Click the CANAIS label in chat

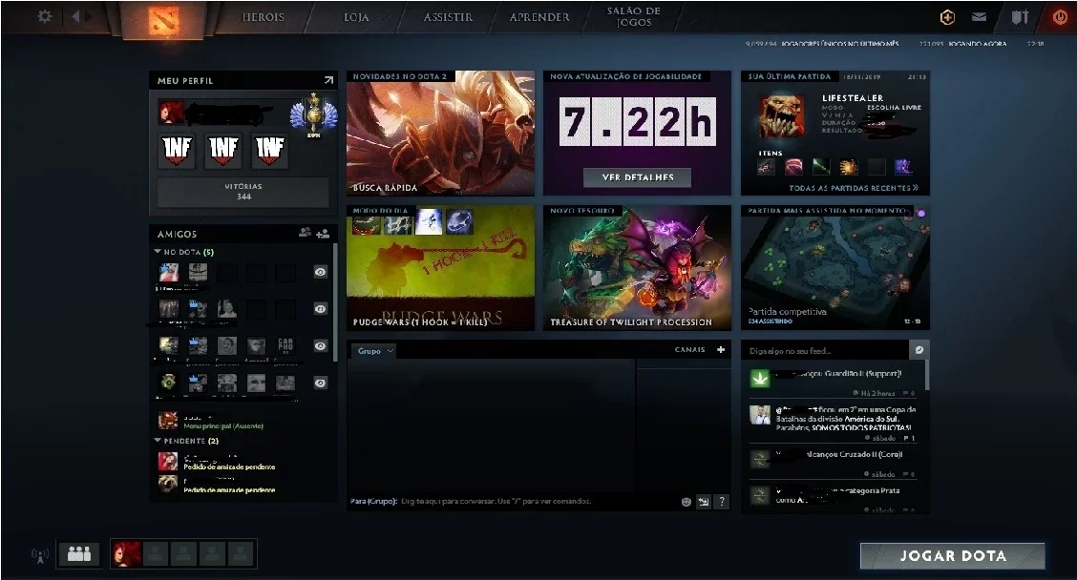[689, 349]
